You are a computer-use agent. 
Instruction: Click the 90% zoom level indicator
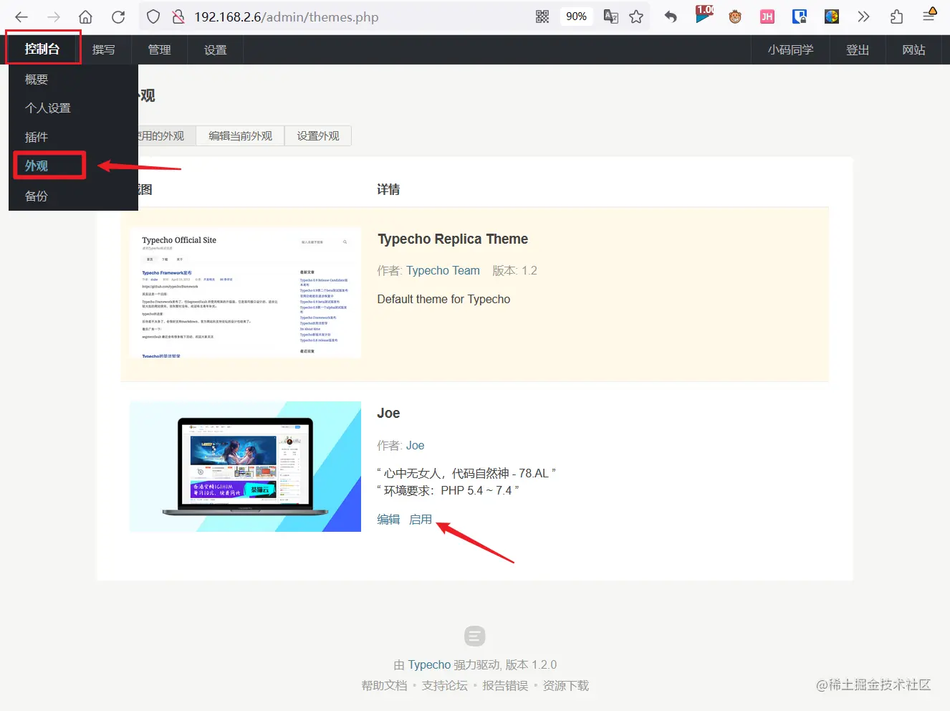tap(576, 16)
